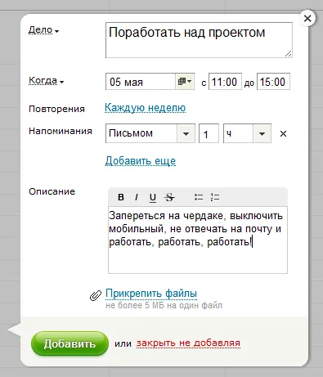
Task: Click the Прикрепить файлы link
Action: [151, 294]
